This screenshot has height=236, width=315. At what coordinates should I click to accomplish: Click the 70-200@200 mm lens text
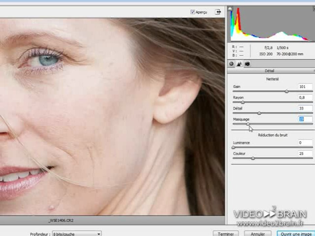coord(290,54)
